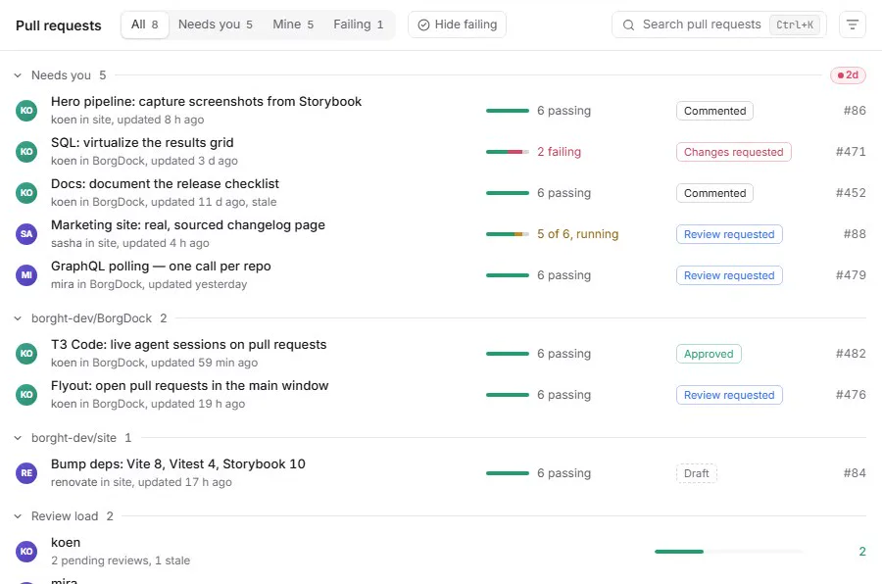Click koen's avatar on SQL virtualize row
Image resolution: width=882 pixels, height=584 pixels.
click(26, 151)
